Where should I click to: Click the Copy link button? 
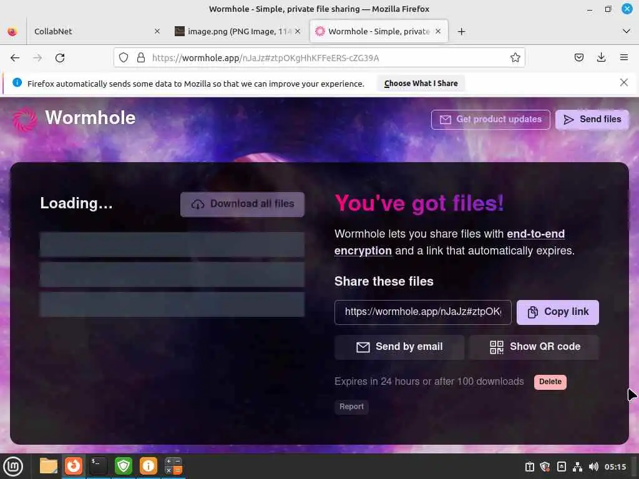tap(557, 312)
